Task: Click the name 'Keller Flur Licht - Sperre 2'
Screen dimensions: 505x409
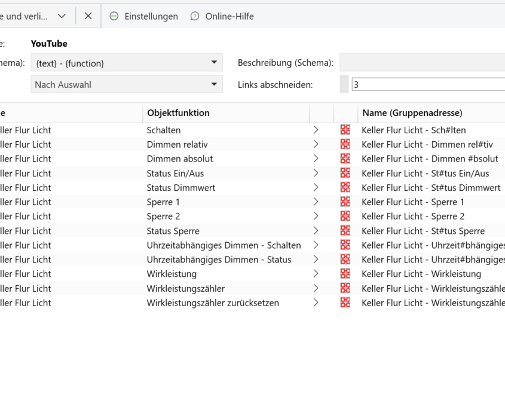Action: [x=413, y=216]
